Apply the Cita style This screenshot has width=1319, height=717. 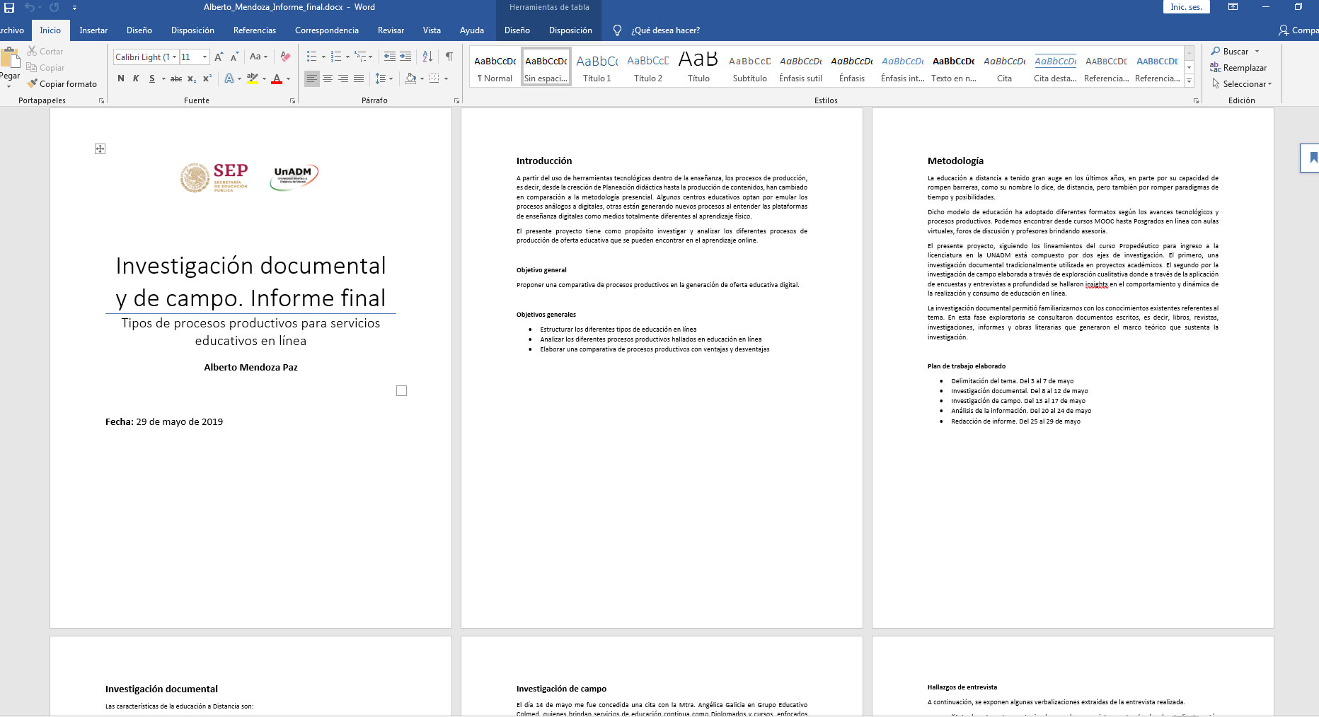1005,67
